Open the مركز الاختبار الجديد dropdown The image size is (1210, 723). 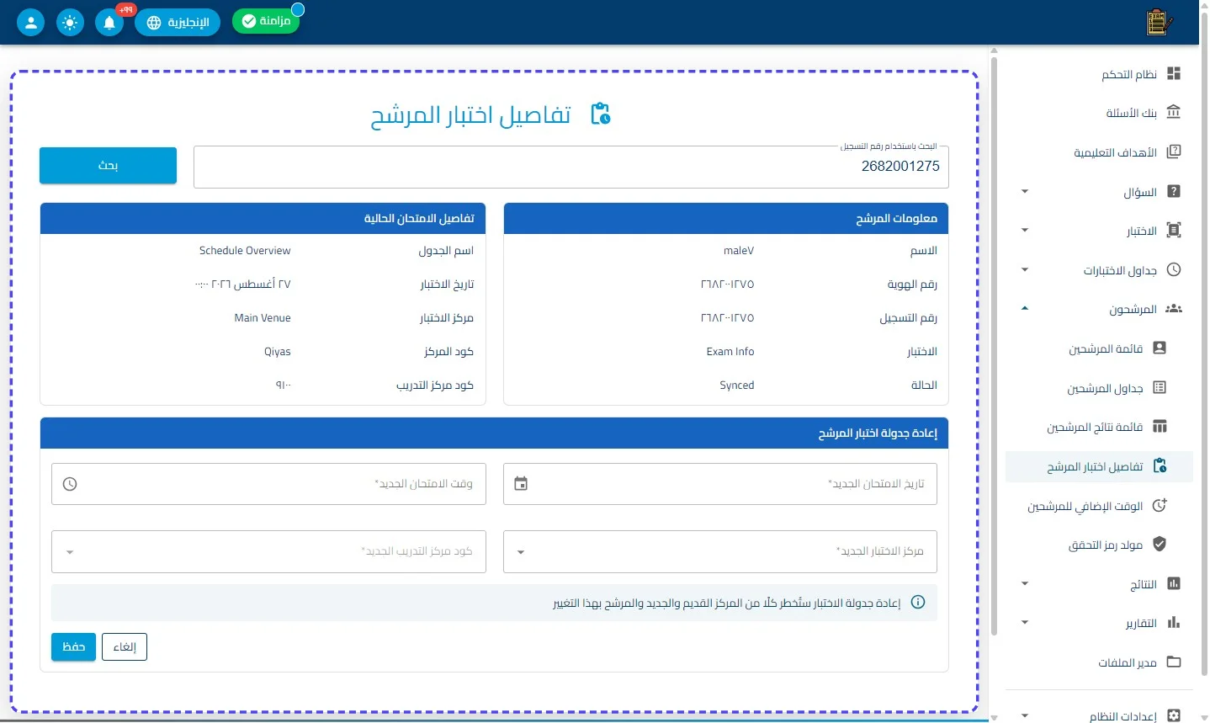[720, 551]
